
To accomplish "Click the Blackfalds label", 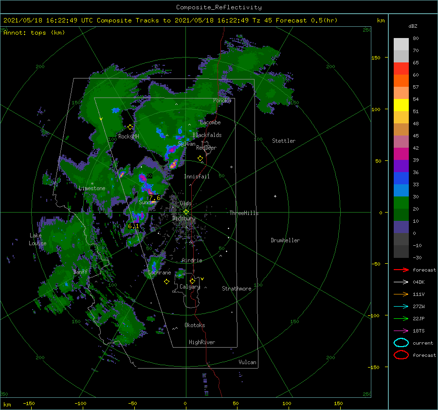I will tap(207, 135).
